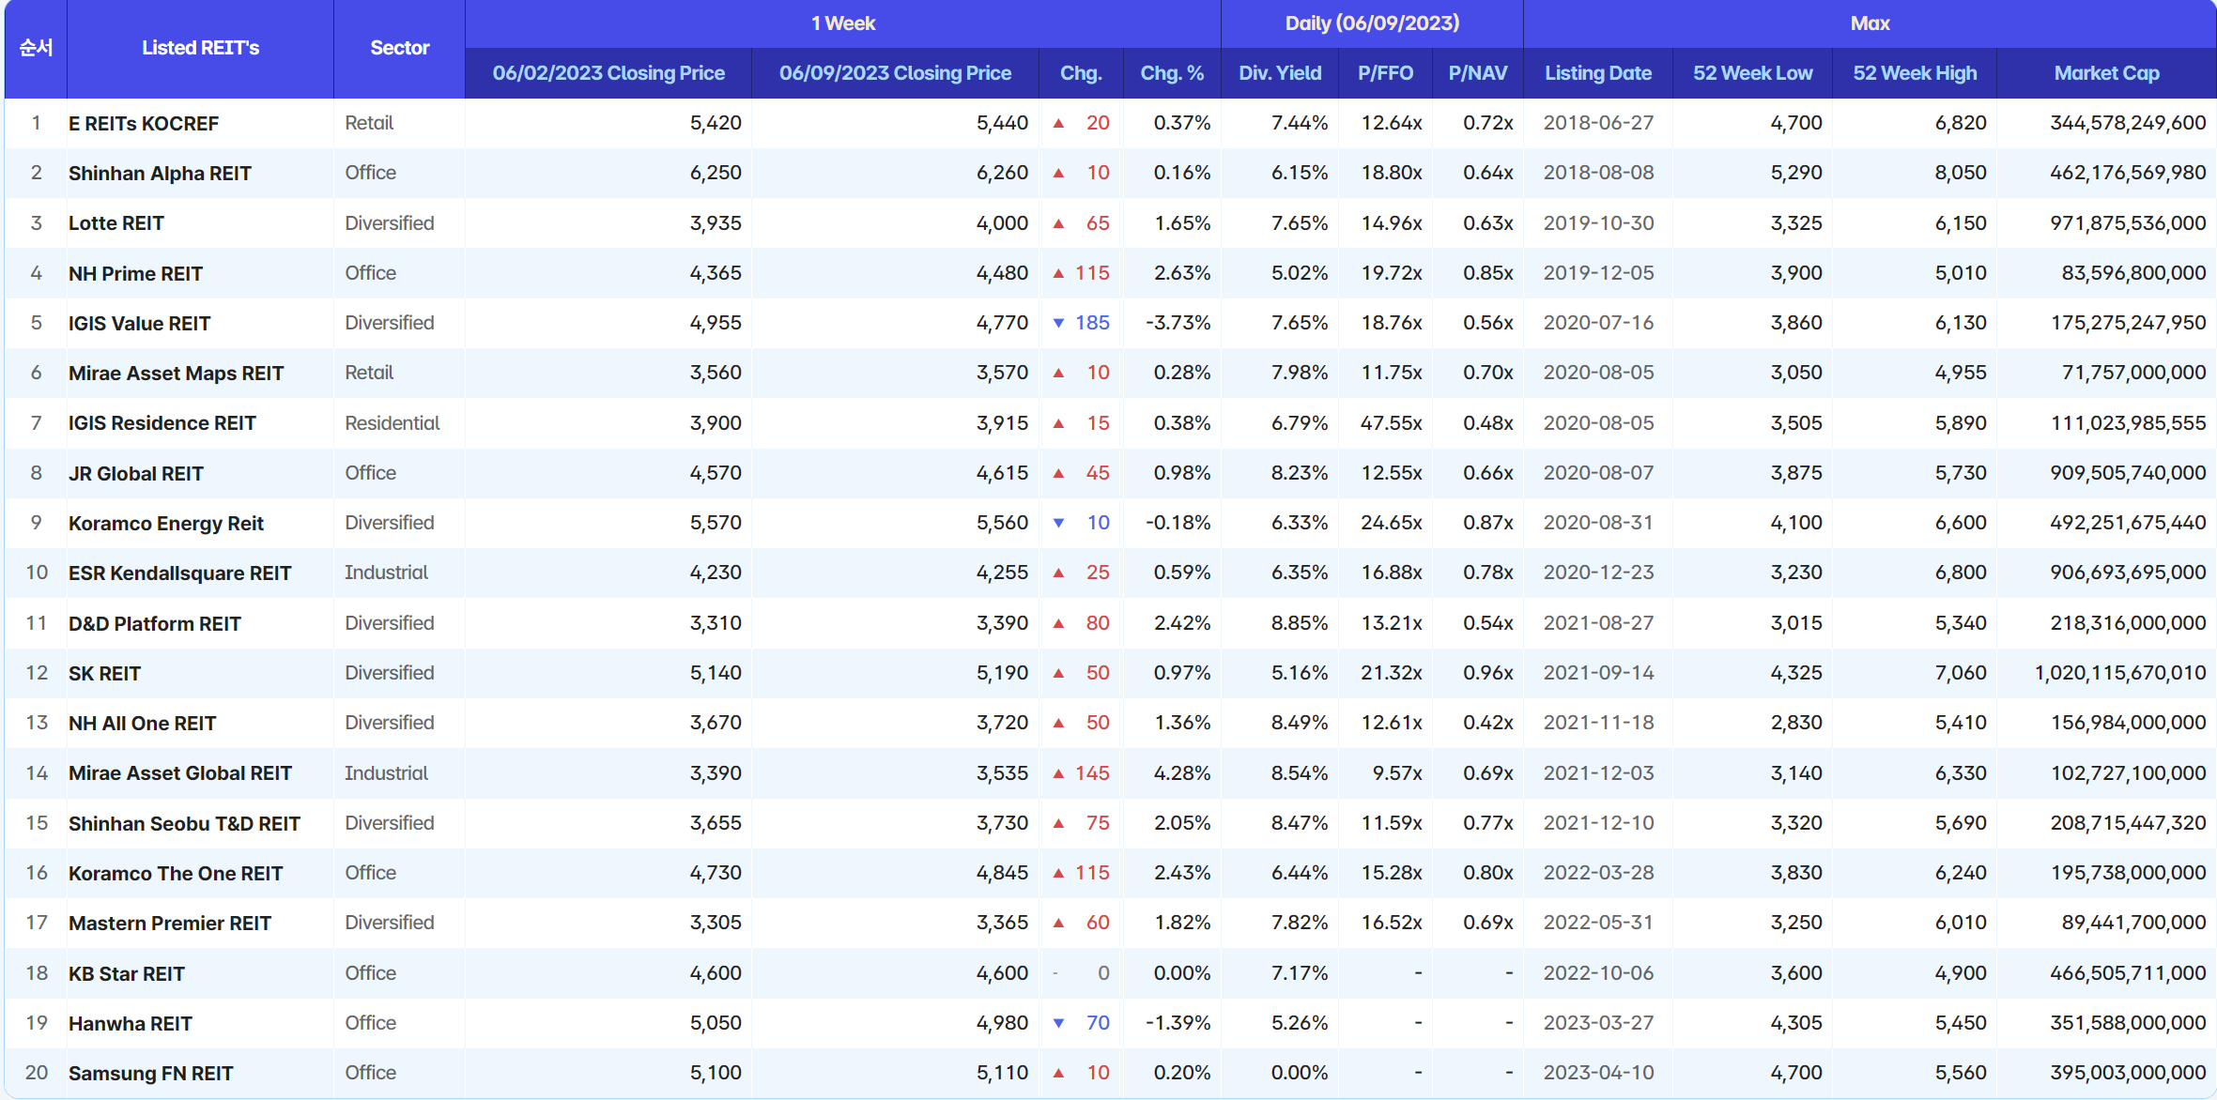Select the Mirae Asset Global REIT name

[x=180, y=773]
